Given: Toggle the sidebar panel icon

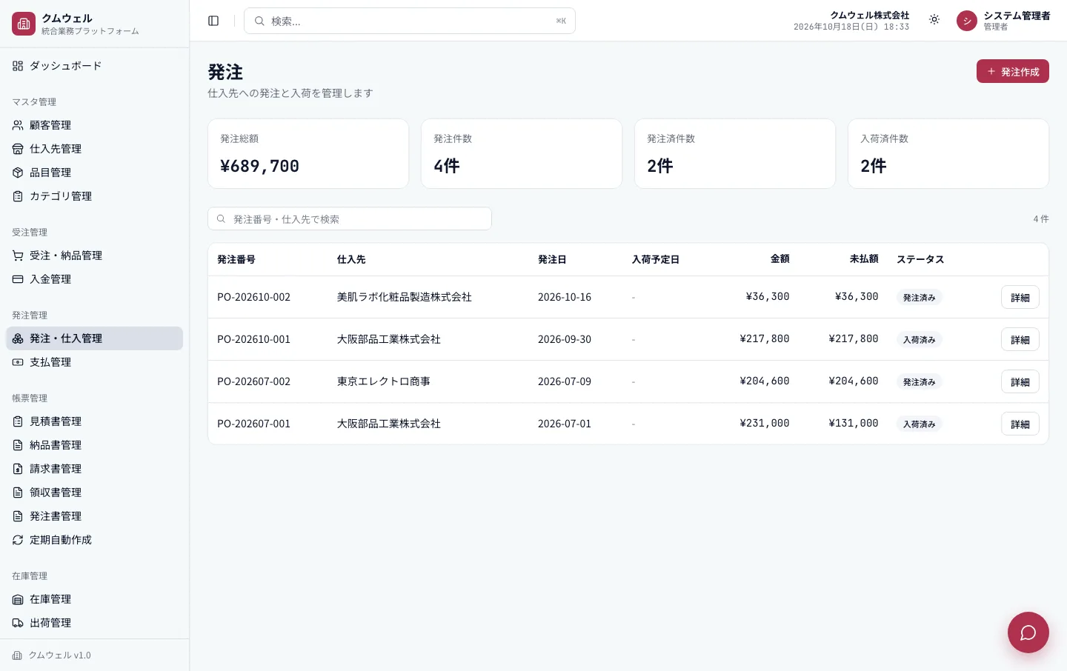Looking at the screenshot, I should click(213, 21).
